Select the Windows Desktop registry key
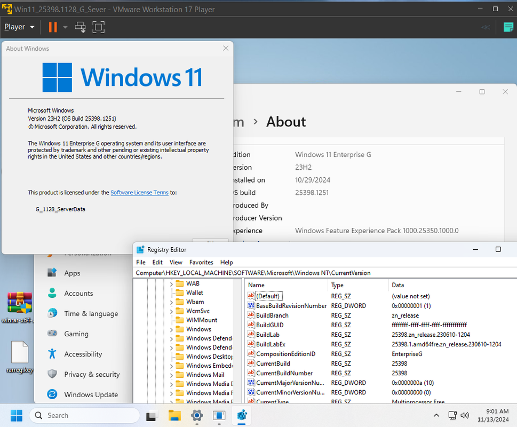 click(x=209, y=357)
